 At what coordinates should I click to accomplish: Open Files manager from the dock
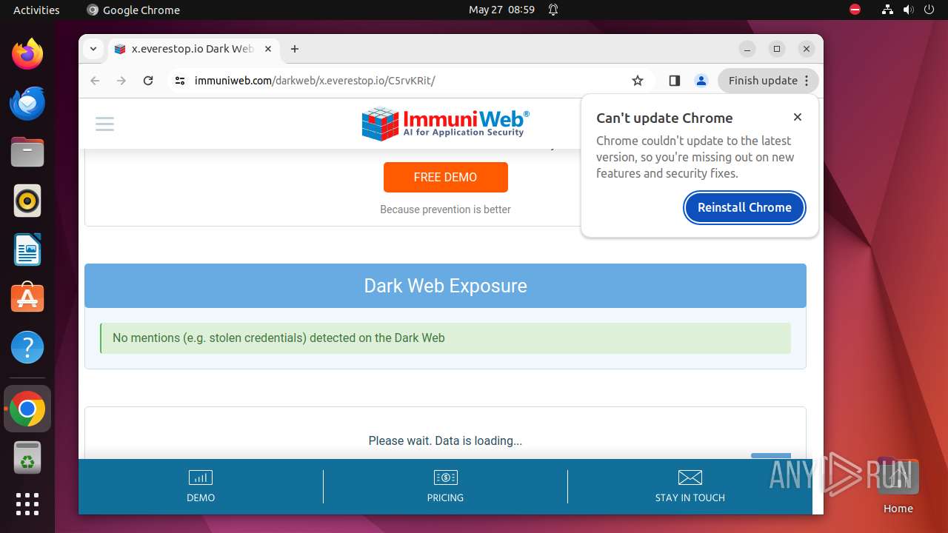pyautogui.click(x=27, y=152)
